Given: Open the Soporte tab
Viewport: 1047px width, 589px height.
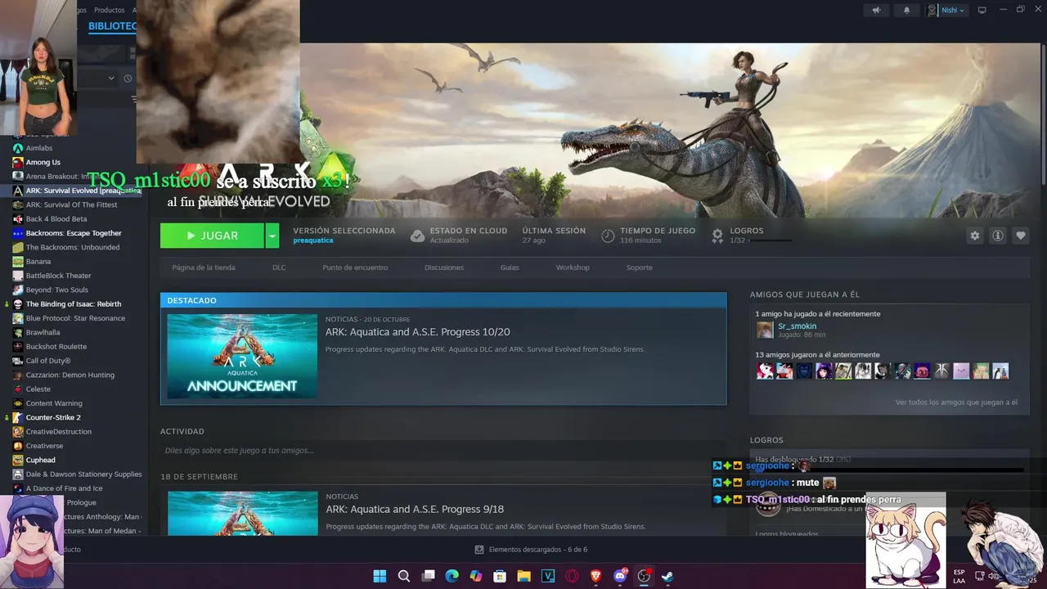Looking at the screenshot, I should pos(640,268).
